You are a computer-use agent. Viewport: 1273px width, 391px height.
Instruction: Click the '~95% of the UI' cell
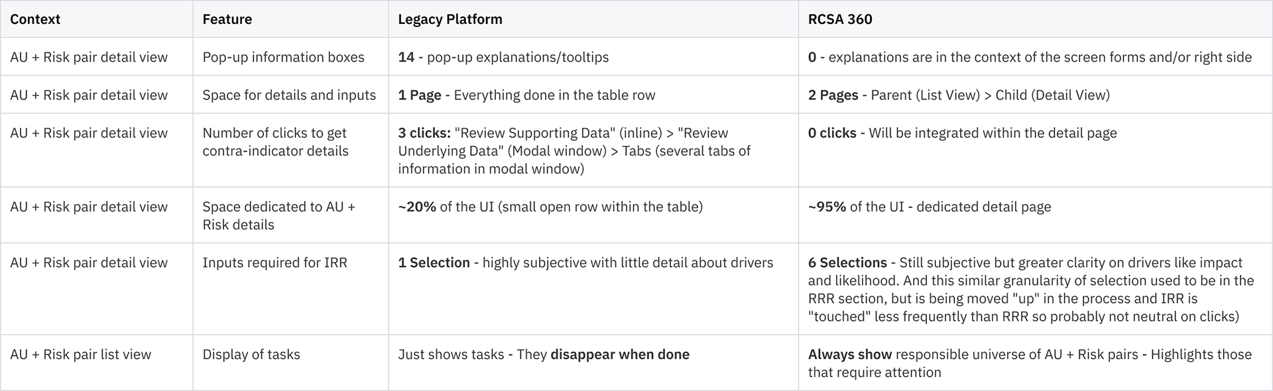(x=929, y=207)
